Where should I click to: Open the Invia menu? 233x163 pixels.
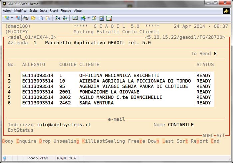(44, 11)
